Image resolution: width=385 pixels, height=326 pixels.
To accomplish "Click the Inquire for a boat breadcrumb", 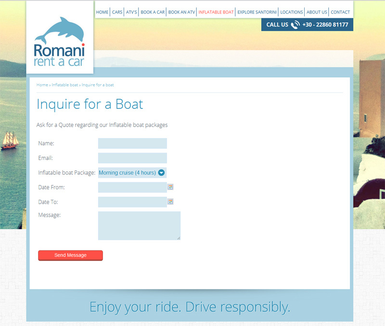I will (x=98, y=85).
